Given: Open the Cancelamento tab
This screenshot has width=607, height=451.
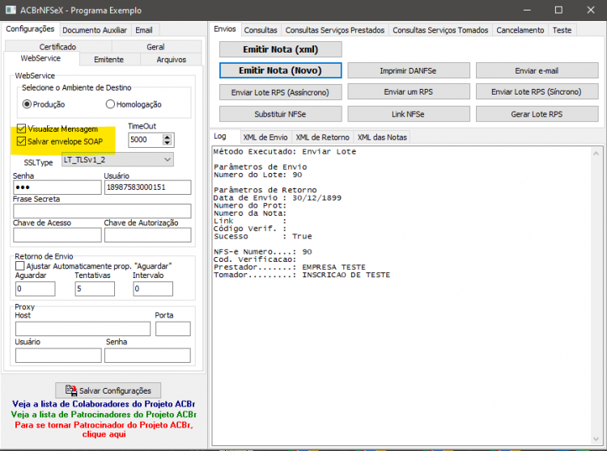Looking at the screenshot, I should coord(520,30).
